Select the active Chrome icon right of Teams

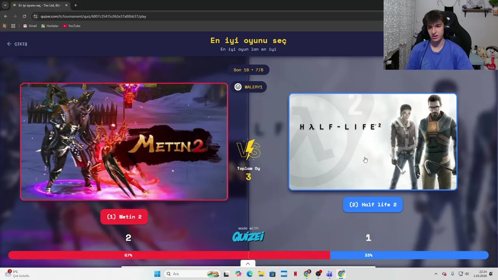click(x=341, y=274)
